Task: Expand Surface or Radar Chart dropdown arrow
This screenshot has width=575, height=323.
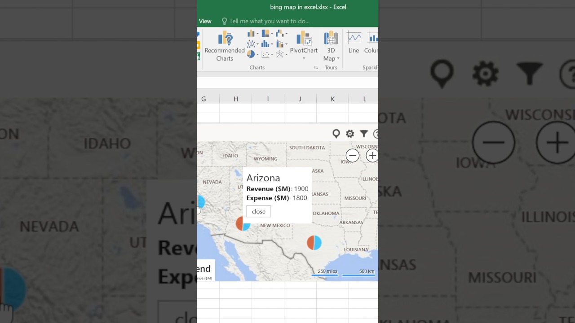Action: pyautogui.click(x=286, y=55)
